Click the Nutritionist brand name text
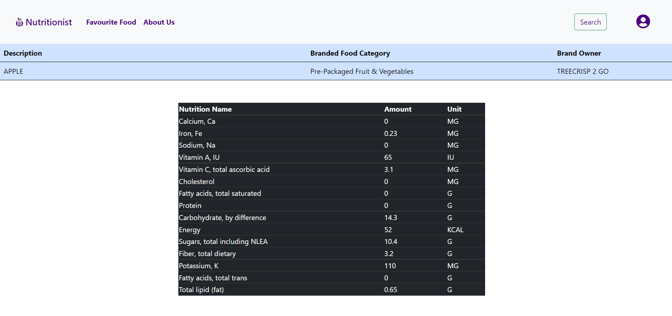Image resolution: width=672 pixels, height=316 pixels. point(49,22)
